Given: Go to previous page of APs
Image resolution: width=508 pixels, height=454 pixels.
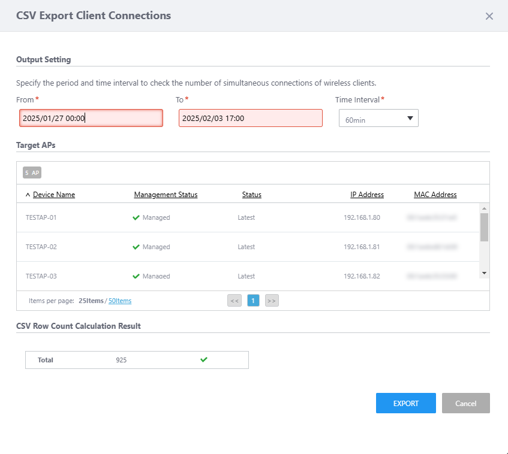Looking at the screenshot, I should [235, 301].
